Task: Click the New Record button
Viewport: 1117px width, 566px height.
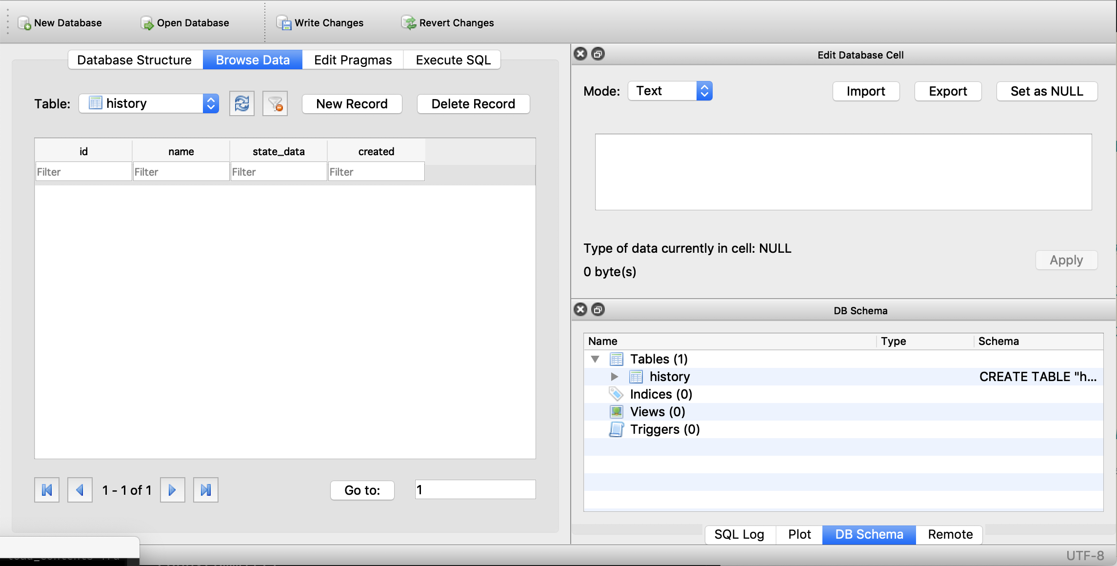Action: tap(352, 103)
